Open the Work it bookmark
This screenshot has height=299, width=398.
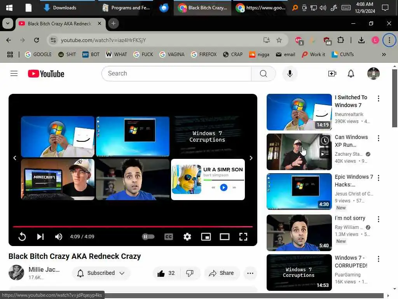point(314,55)
